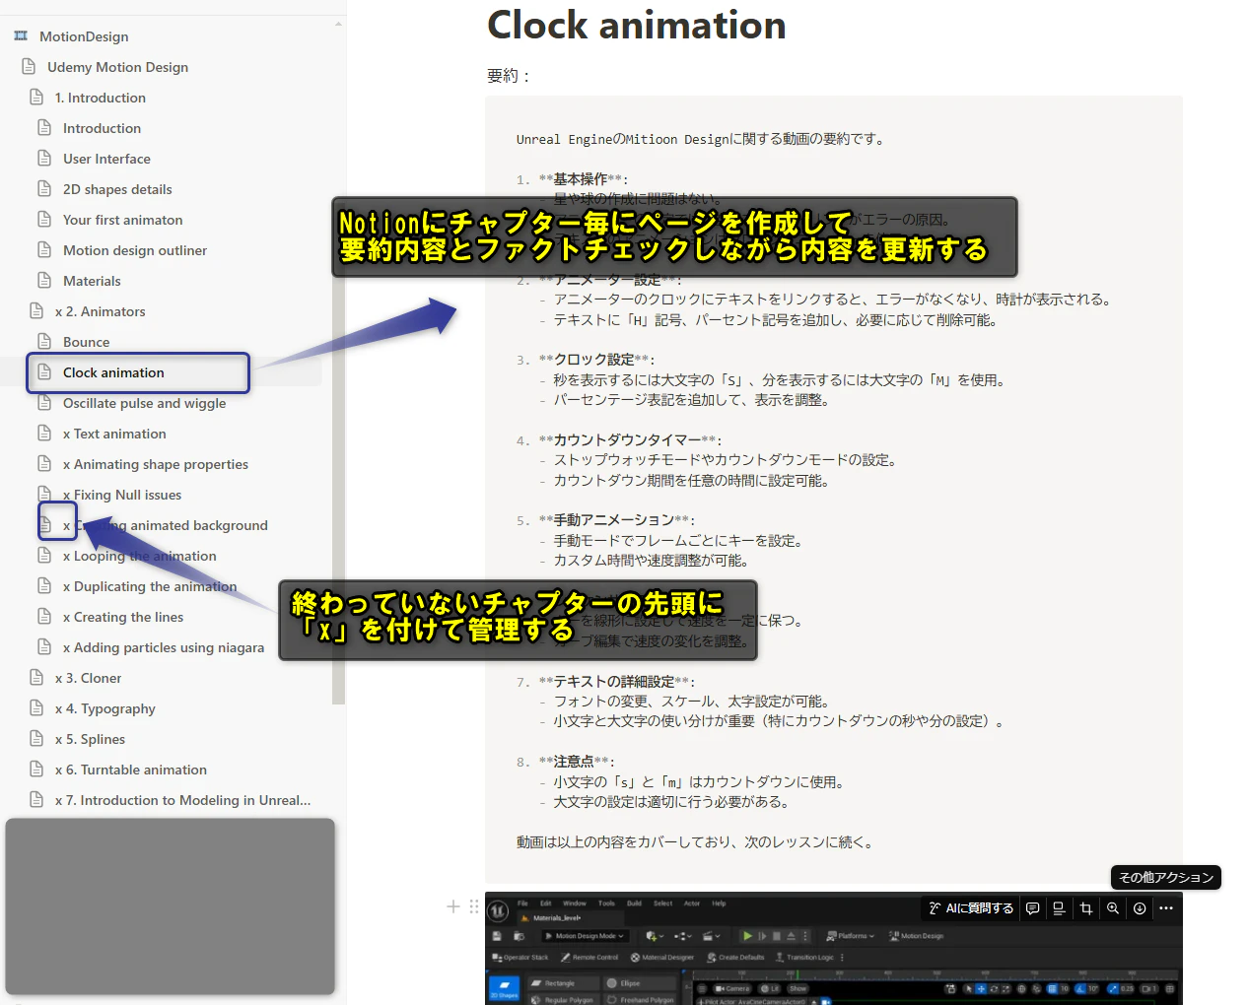The height and width of the screenshot is (1005, 1248).
Task: Click Show button in Unreal viewport
Action: click(797, 988)
